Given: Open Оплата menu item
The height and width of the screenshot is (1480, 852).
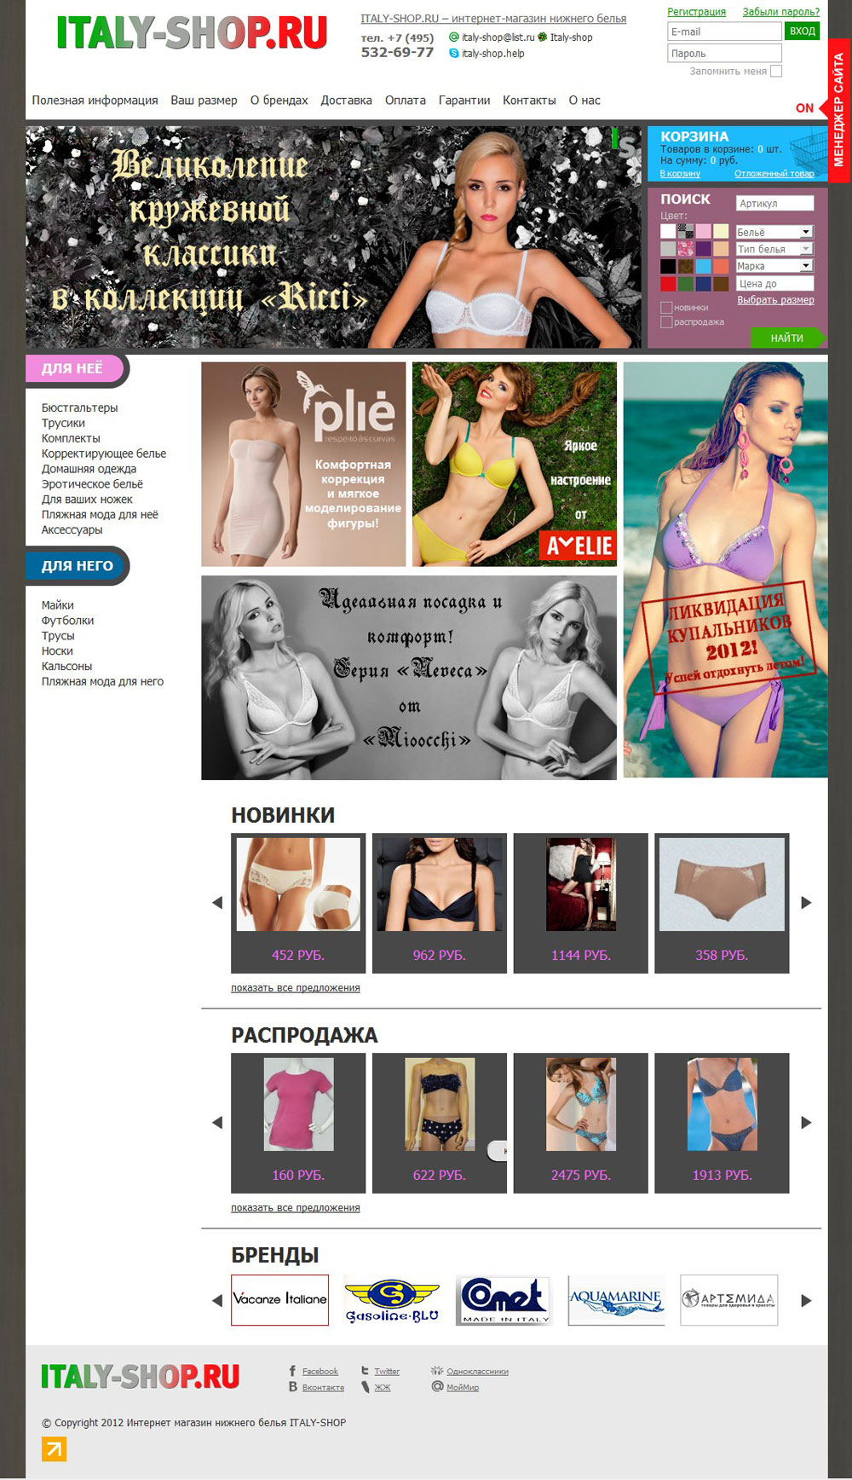Looking at the screenshot, I should coord(406,101).
